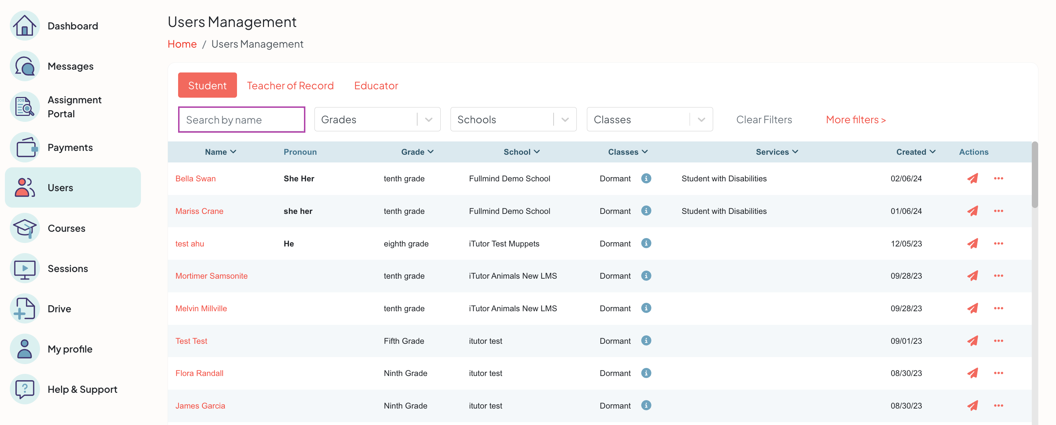Click the Clear Filters button

pyautogui.click(x=764, y=119)
